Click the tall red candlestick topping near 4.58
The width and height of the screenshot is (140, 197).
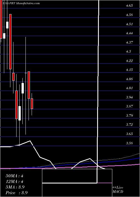pyautogui.click(x=10, y=42)
